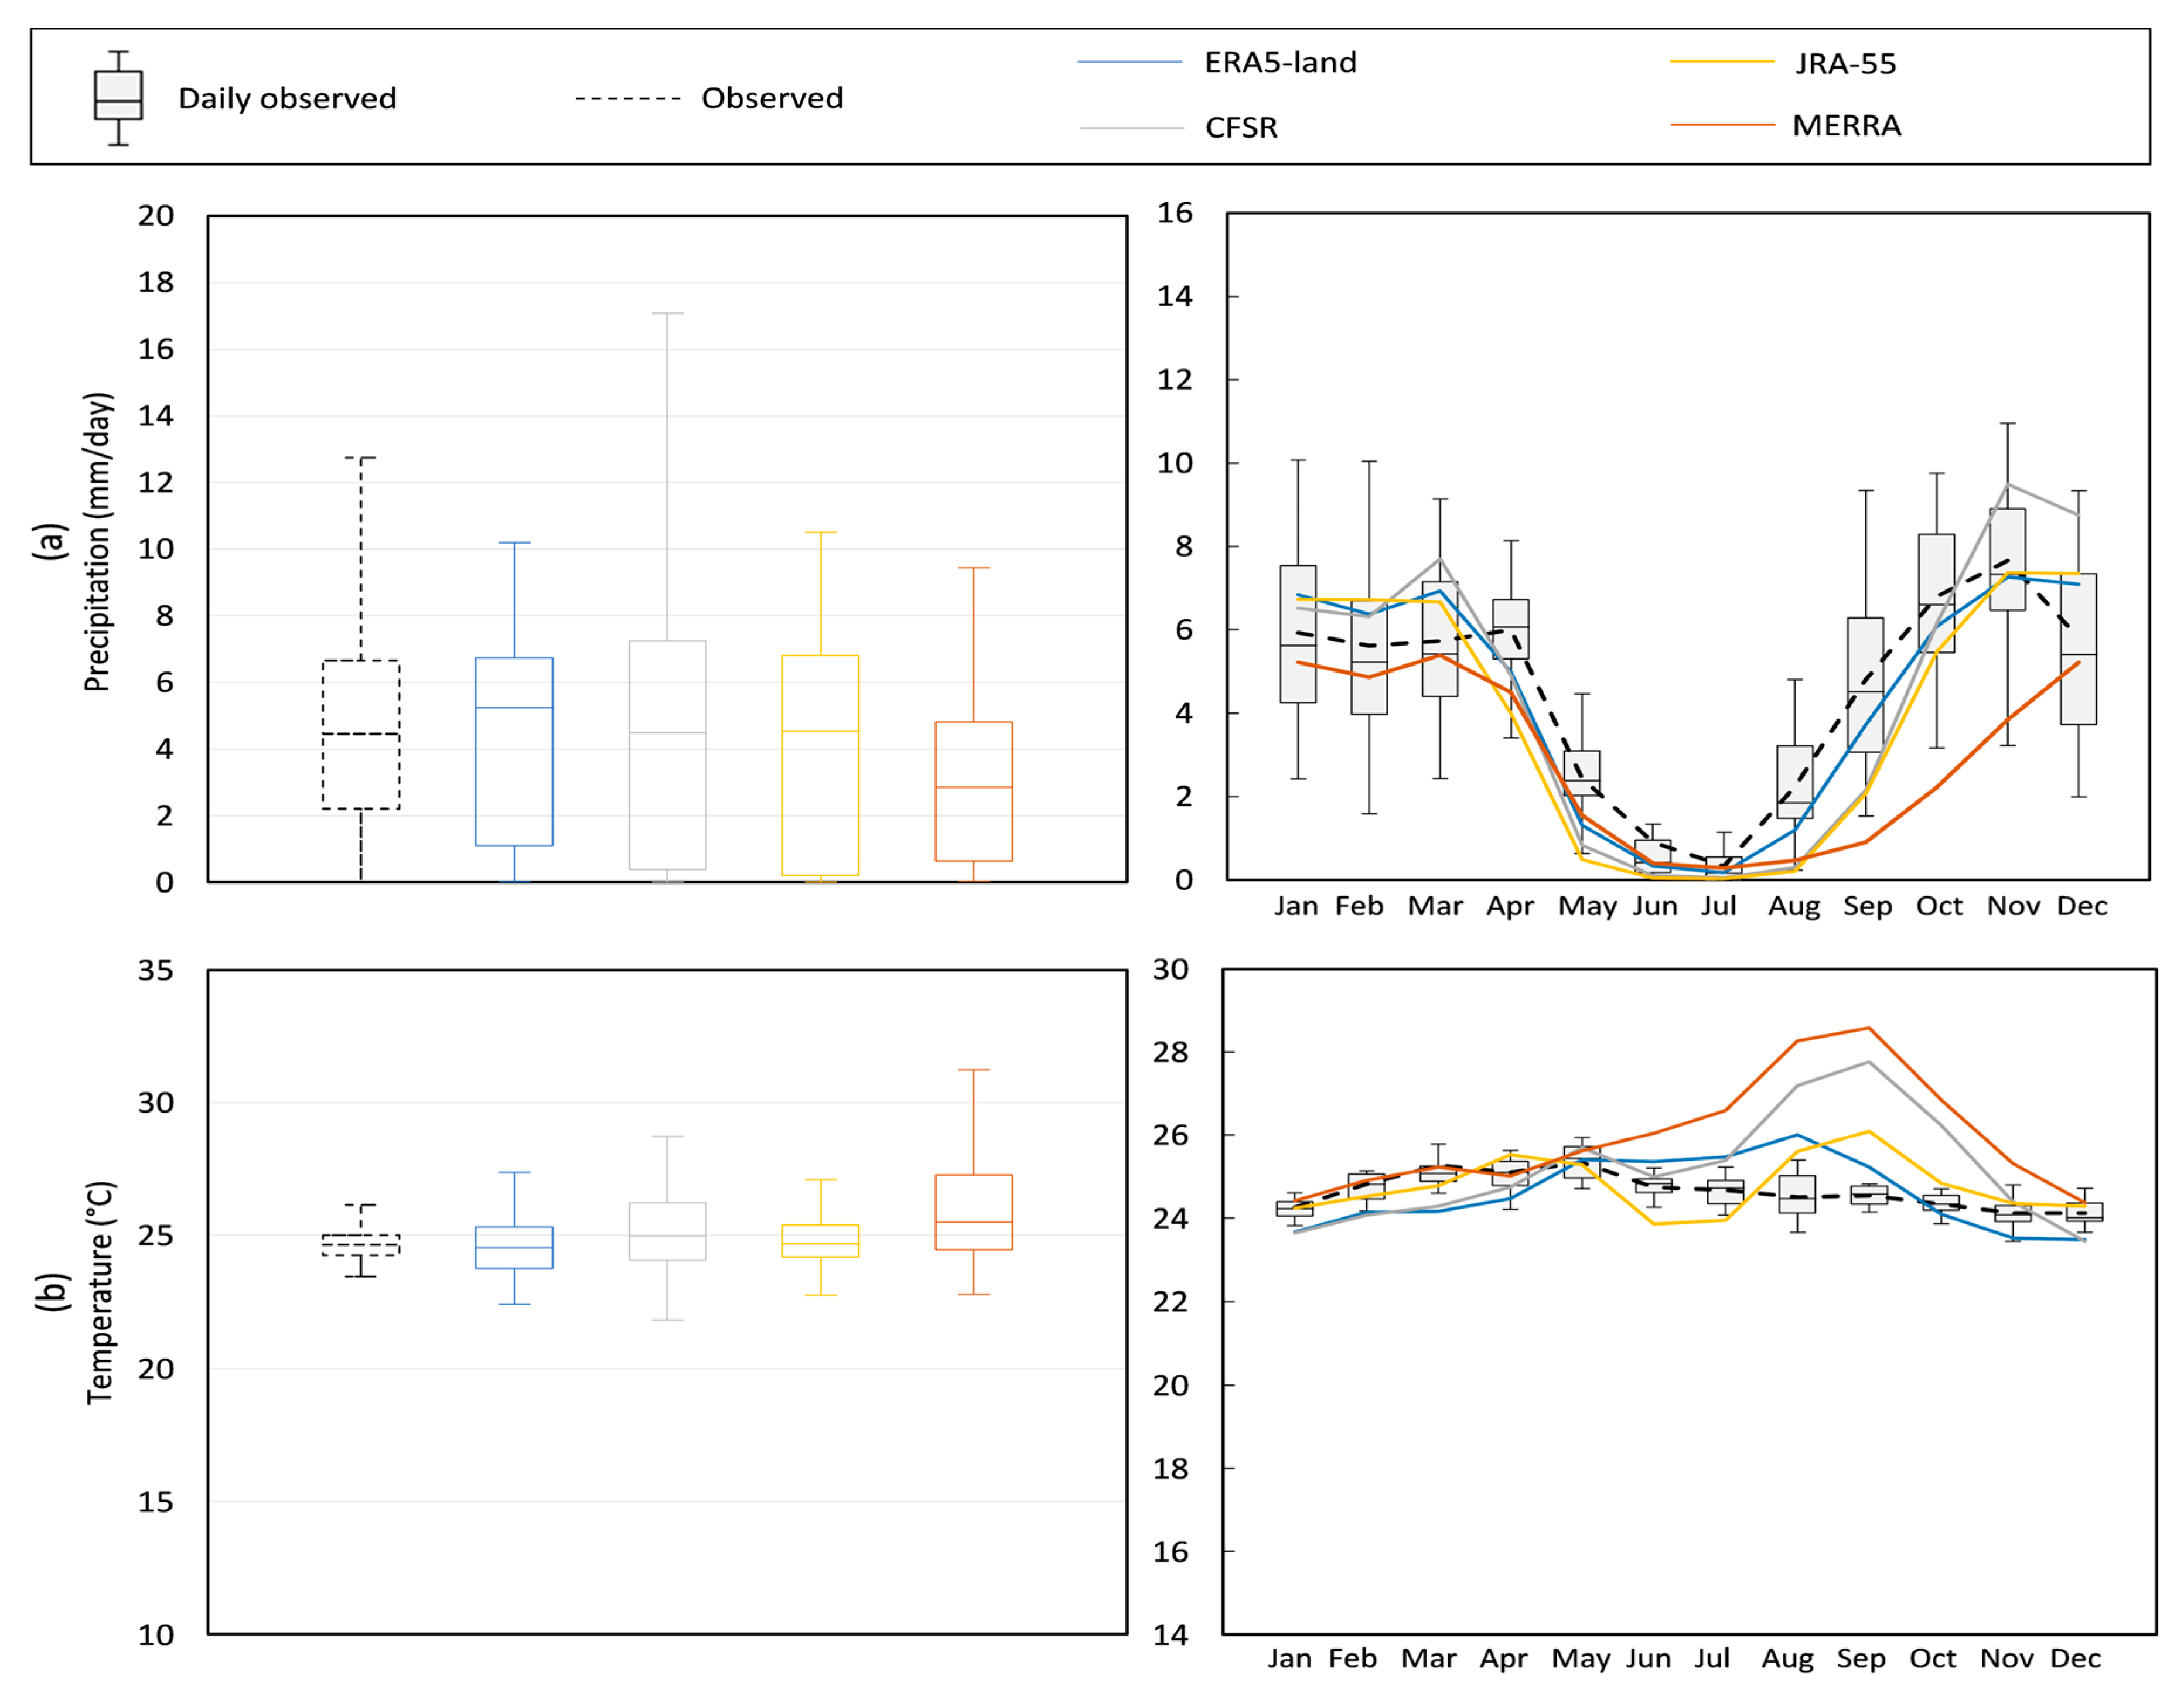The image size is (2184, 1696).
Task: Click the dashed Observed legend line
Action: [x=627, y=99]
